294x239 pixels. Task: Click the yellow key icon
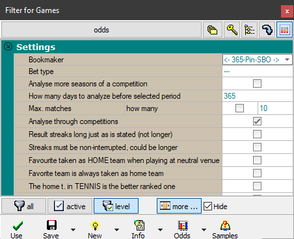[232, 30]
